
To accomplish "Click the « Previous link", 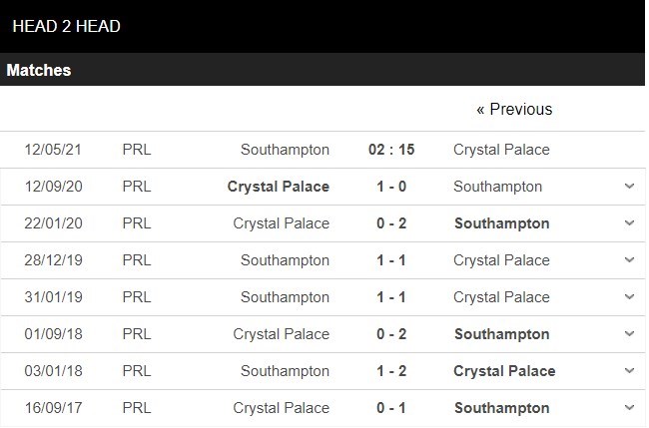I will click(x=514, y=110).
